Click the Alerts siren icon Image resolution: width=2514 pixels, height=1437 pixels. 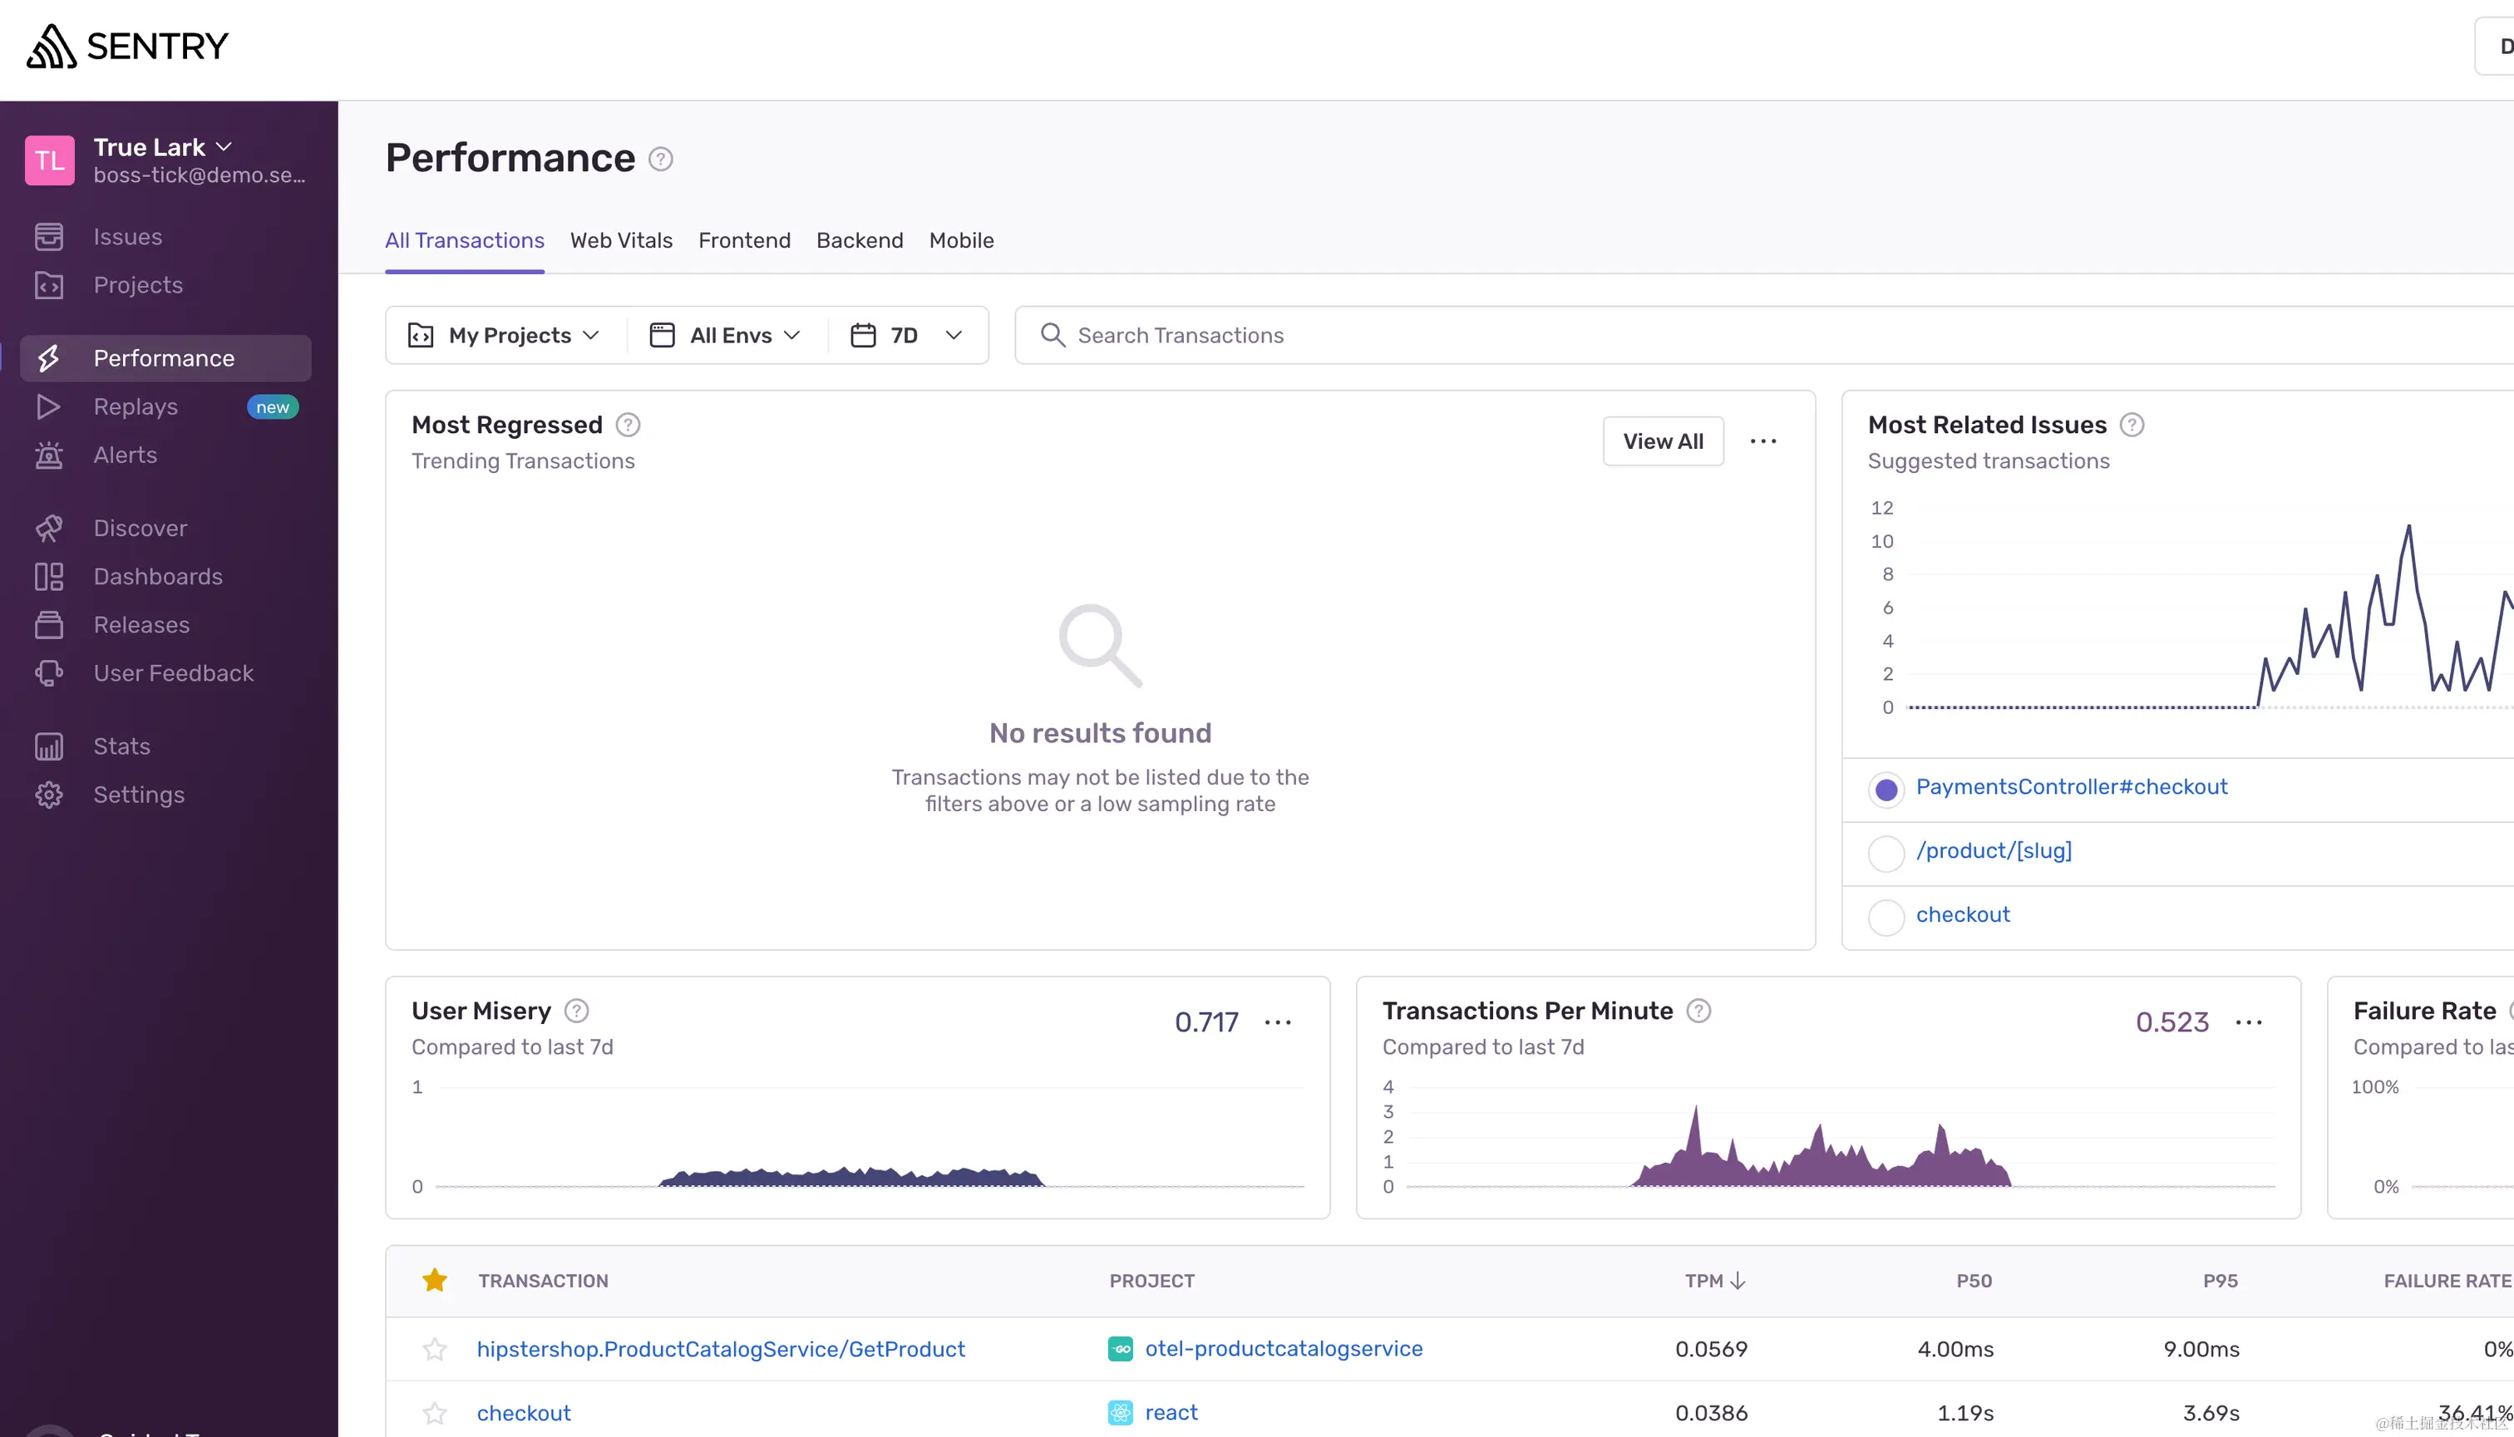click(x=48, y=455)
